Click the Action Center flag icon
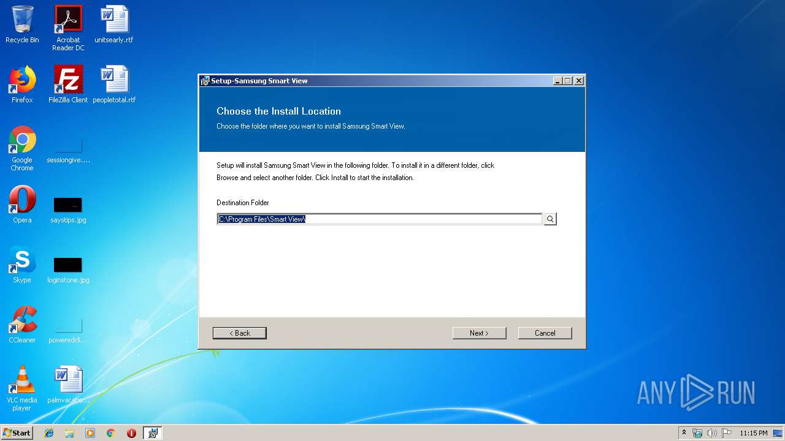 [x=727, y=433]
